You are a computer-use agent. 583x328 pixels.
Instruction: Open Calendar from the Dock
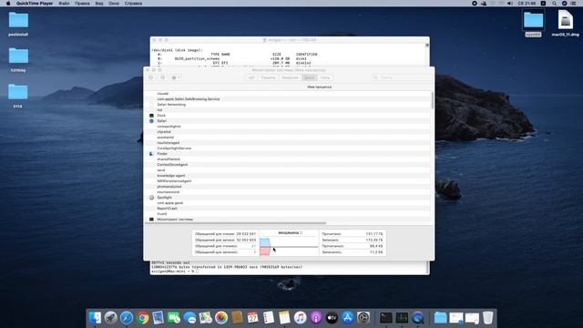pyautogui.click(x=253, y=318)
